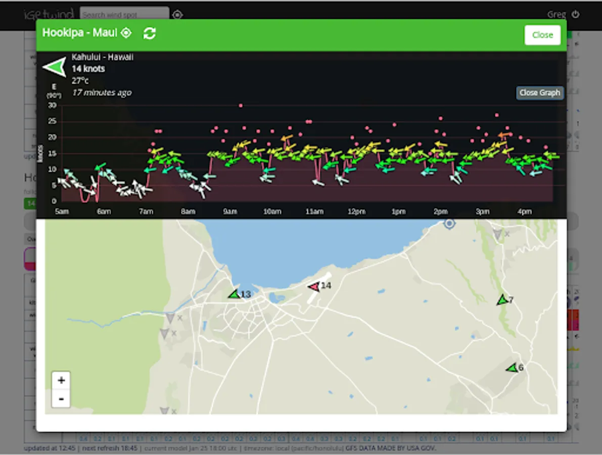Click the grey offline station at bottom of map
Viewport: 602px width, 455px height.
pos(164,411)
